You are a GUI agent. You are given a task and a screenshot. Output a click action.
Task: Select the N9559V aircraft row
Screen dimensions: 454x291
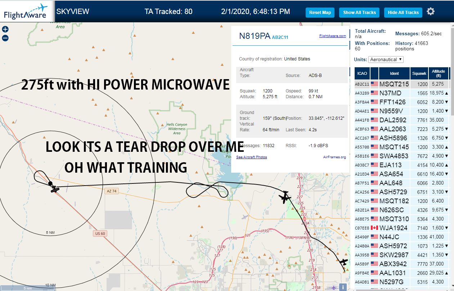coord(401,111)
